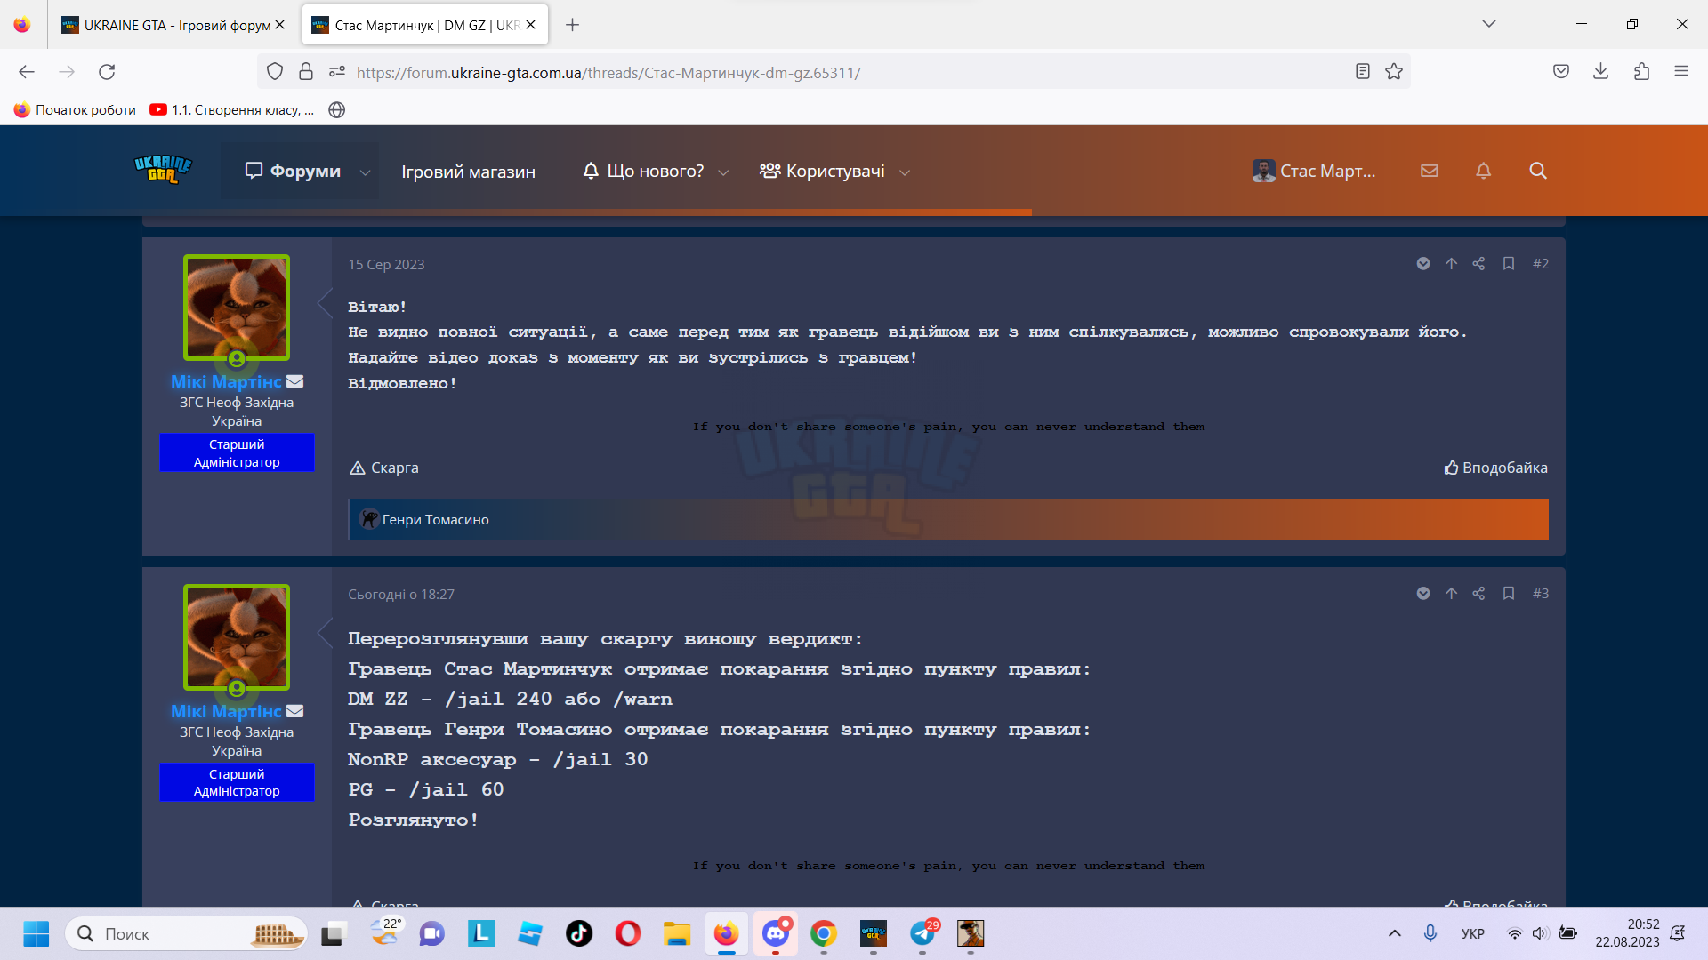View site security lock information
1708x960 pixels.
306,72
